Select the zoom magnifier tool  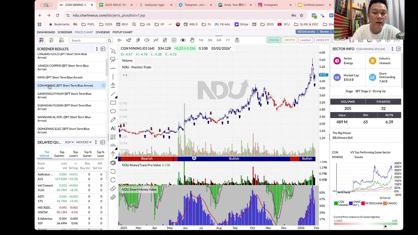tap(113, 51)
